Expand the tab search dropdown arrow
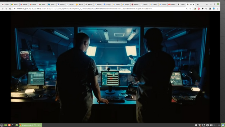Viewport: 225px width, 127px height. 207,5
